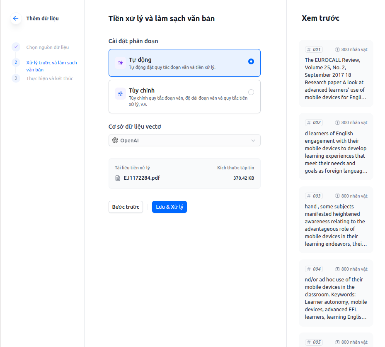This screenshot has width=385, height=347.
Task: Click the back arrow next to Thêm dữ liệu
Action: [x=16, y=18]
